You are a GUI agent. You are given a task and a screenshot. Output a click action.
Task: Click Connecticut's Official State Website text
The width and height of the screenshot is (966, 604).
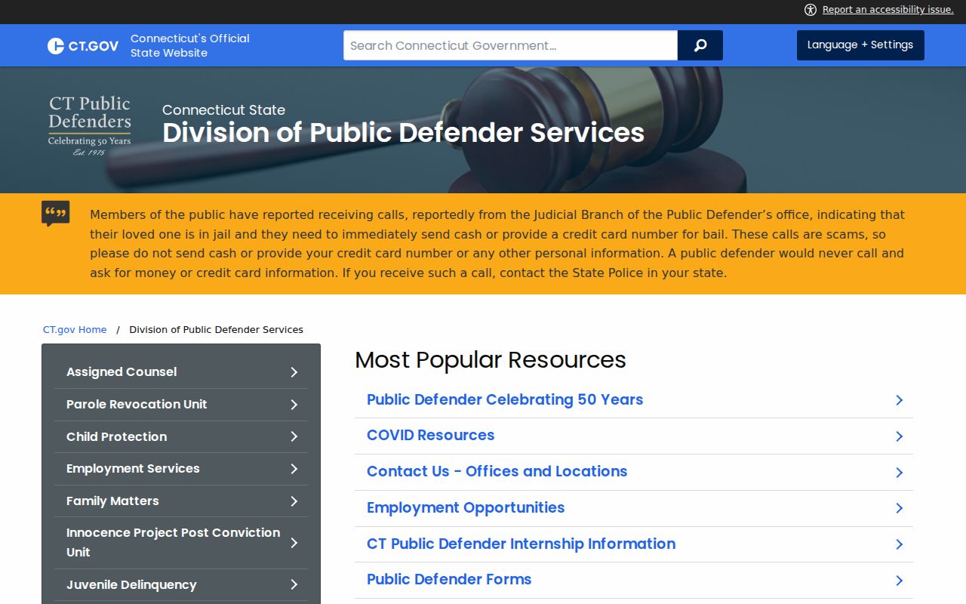[190, 45]
